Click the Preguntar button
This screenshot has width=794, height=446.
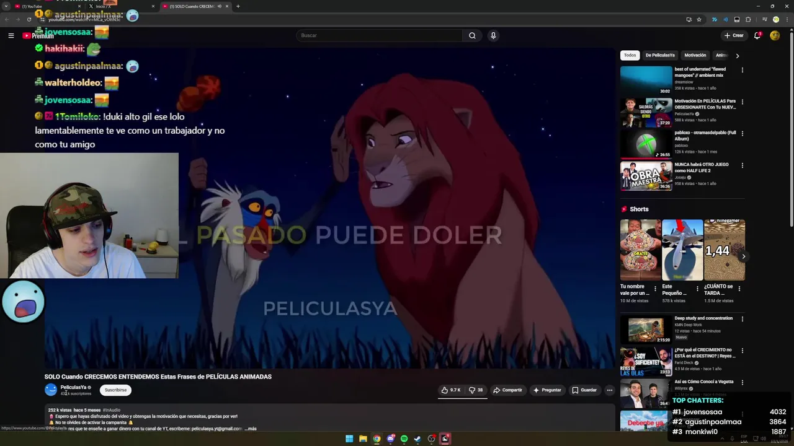click(x=546, y=390)
